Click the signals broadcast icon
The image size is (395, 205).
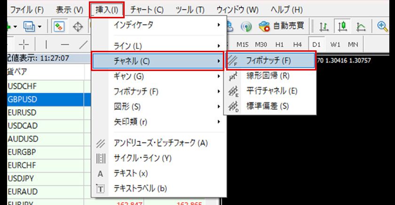click(x=246, y=26)
